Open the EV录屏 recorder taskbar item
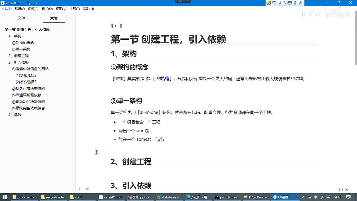The width and height of the screenshot is (357, 201). coord(285,197)
